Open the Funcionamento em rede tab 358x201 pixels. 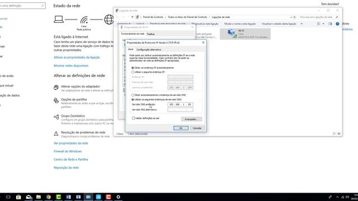pos(133,33)
